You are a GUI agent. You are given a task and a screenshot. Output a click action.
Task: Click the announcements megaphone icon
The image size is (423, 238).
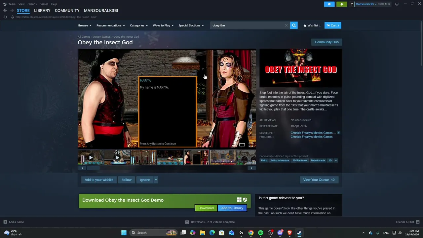(329, 4)
